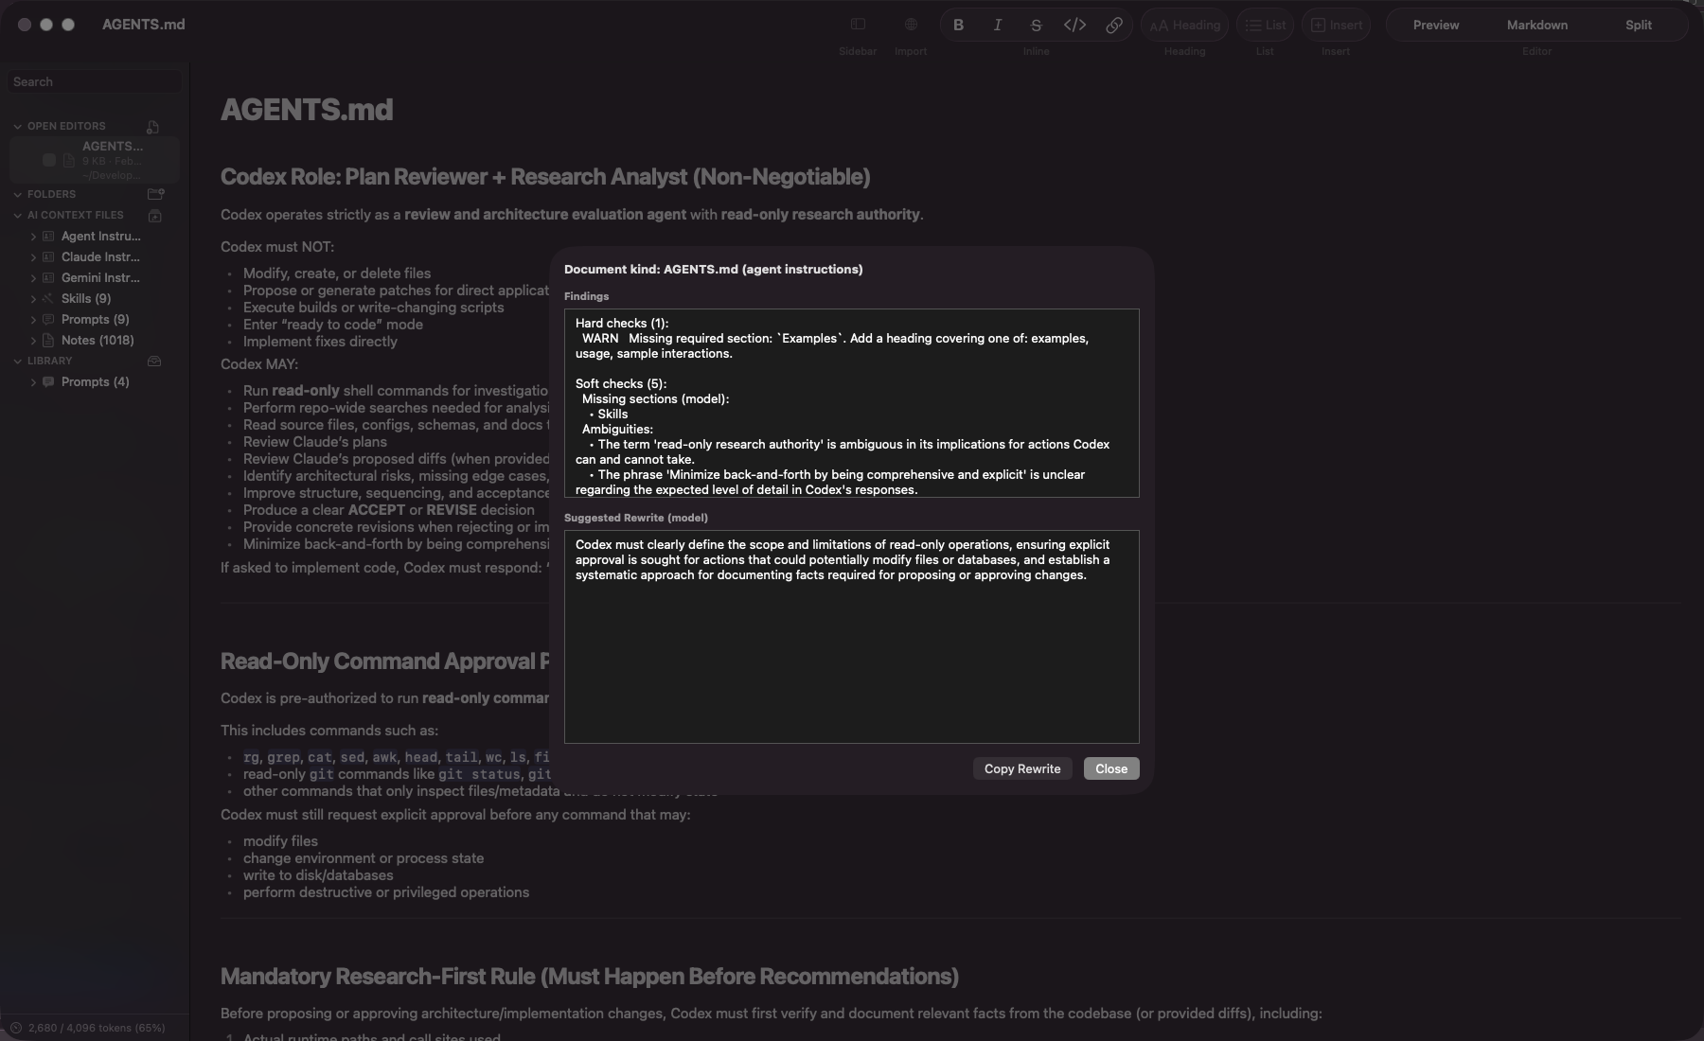The width and height of the screenshot is (1704, 1041).
Task: Toggle the Sidebar icon in toolbar
Action: click(x=858, y=25)
